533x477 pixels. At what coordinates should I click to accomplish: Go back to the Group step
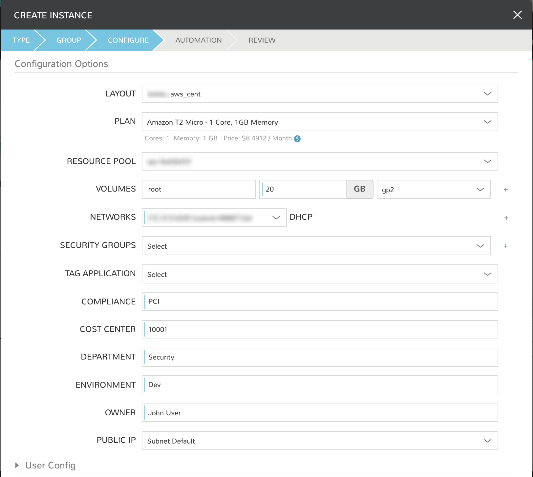69,40
